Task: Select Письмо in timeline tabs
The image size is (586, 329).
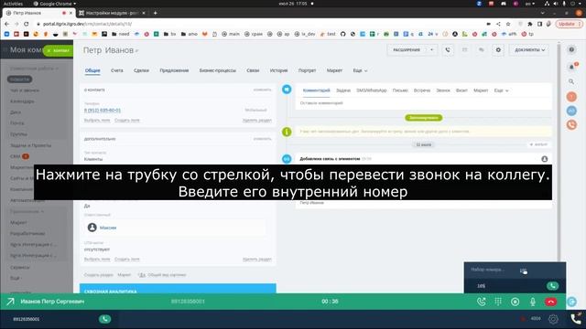Action: pyautogui.click(x=400, y=90)
